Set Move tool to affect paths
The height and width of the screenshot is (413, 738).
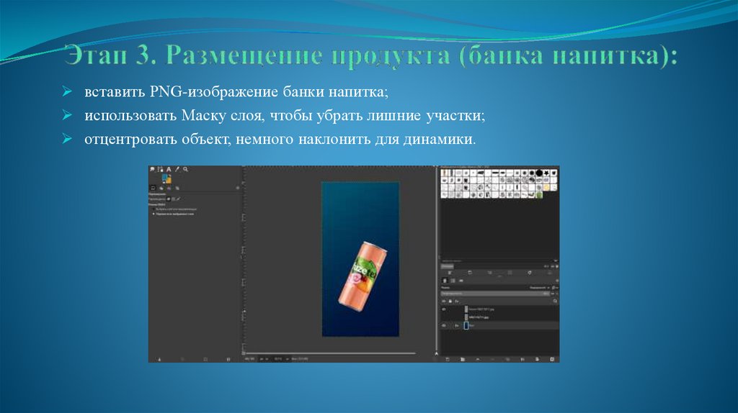coord(179,199)
